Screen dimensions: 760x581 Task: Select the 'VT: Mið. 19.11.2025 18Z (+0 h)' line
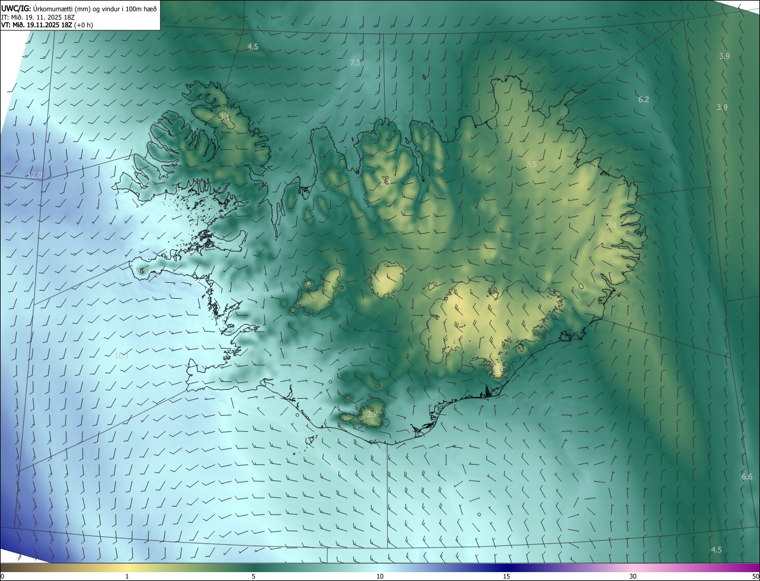click(x=47, y=25)
